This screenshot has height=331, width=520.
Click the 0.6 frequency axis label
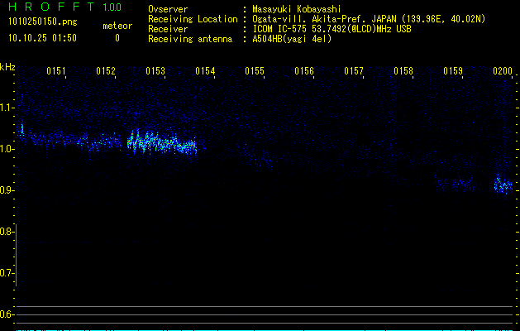(x=7, y=314)
